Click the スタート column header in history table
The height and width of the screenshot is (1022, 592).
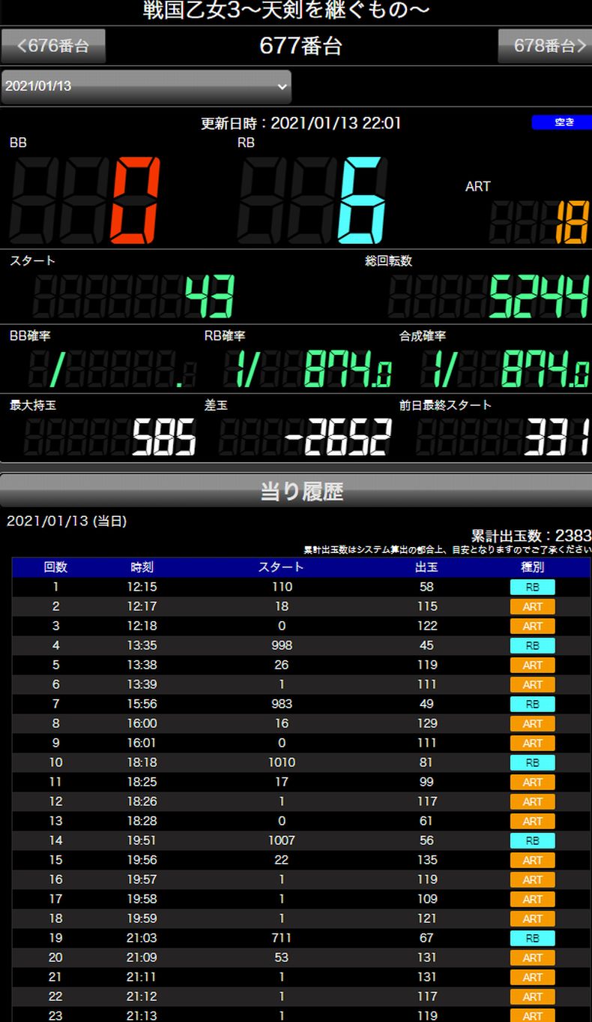(282, 567)
